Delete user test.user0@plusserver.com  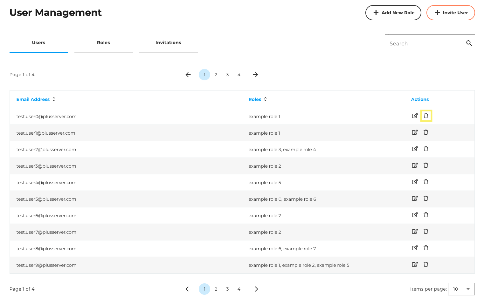(x=426, y=116)
